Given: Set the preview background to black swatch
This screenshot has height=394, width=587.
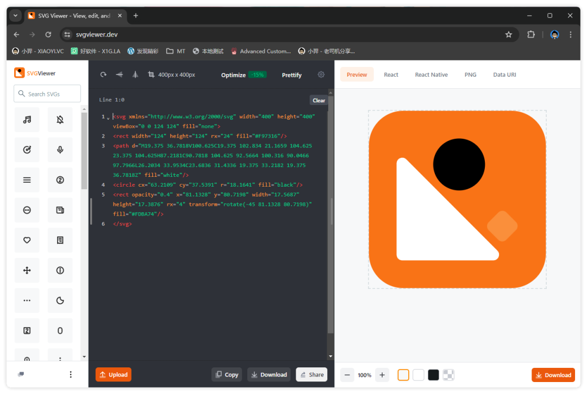Looking at the screenshot, I should [433, 375].
